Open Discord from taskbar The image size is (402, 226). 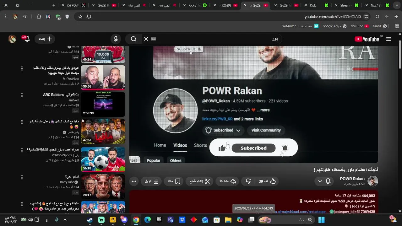(x=124, y=220)
